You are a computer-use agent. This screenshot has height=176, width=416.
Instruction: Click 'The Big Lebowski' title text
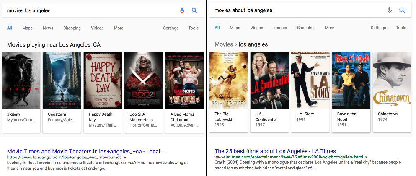click(223, 117)
